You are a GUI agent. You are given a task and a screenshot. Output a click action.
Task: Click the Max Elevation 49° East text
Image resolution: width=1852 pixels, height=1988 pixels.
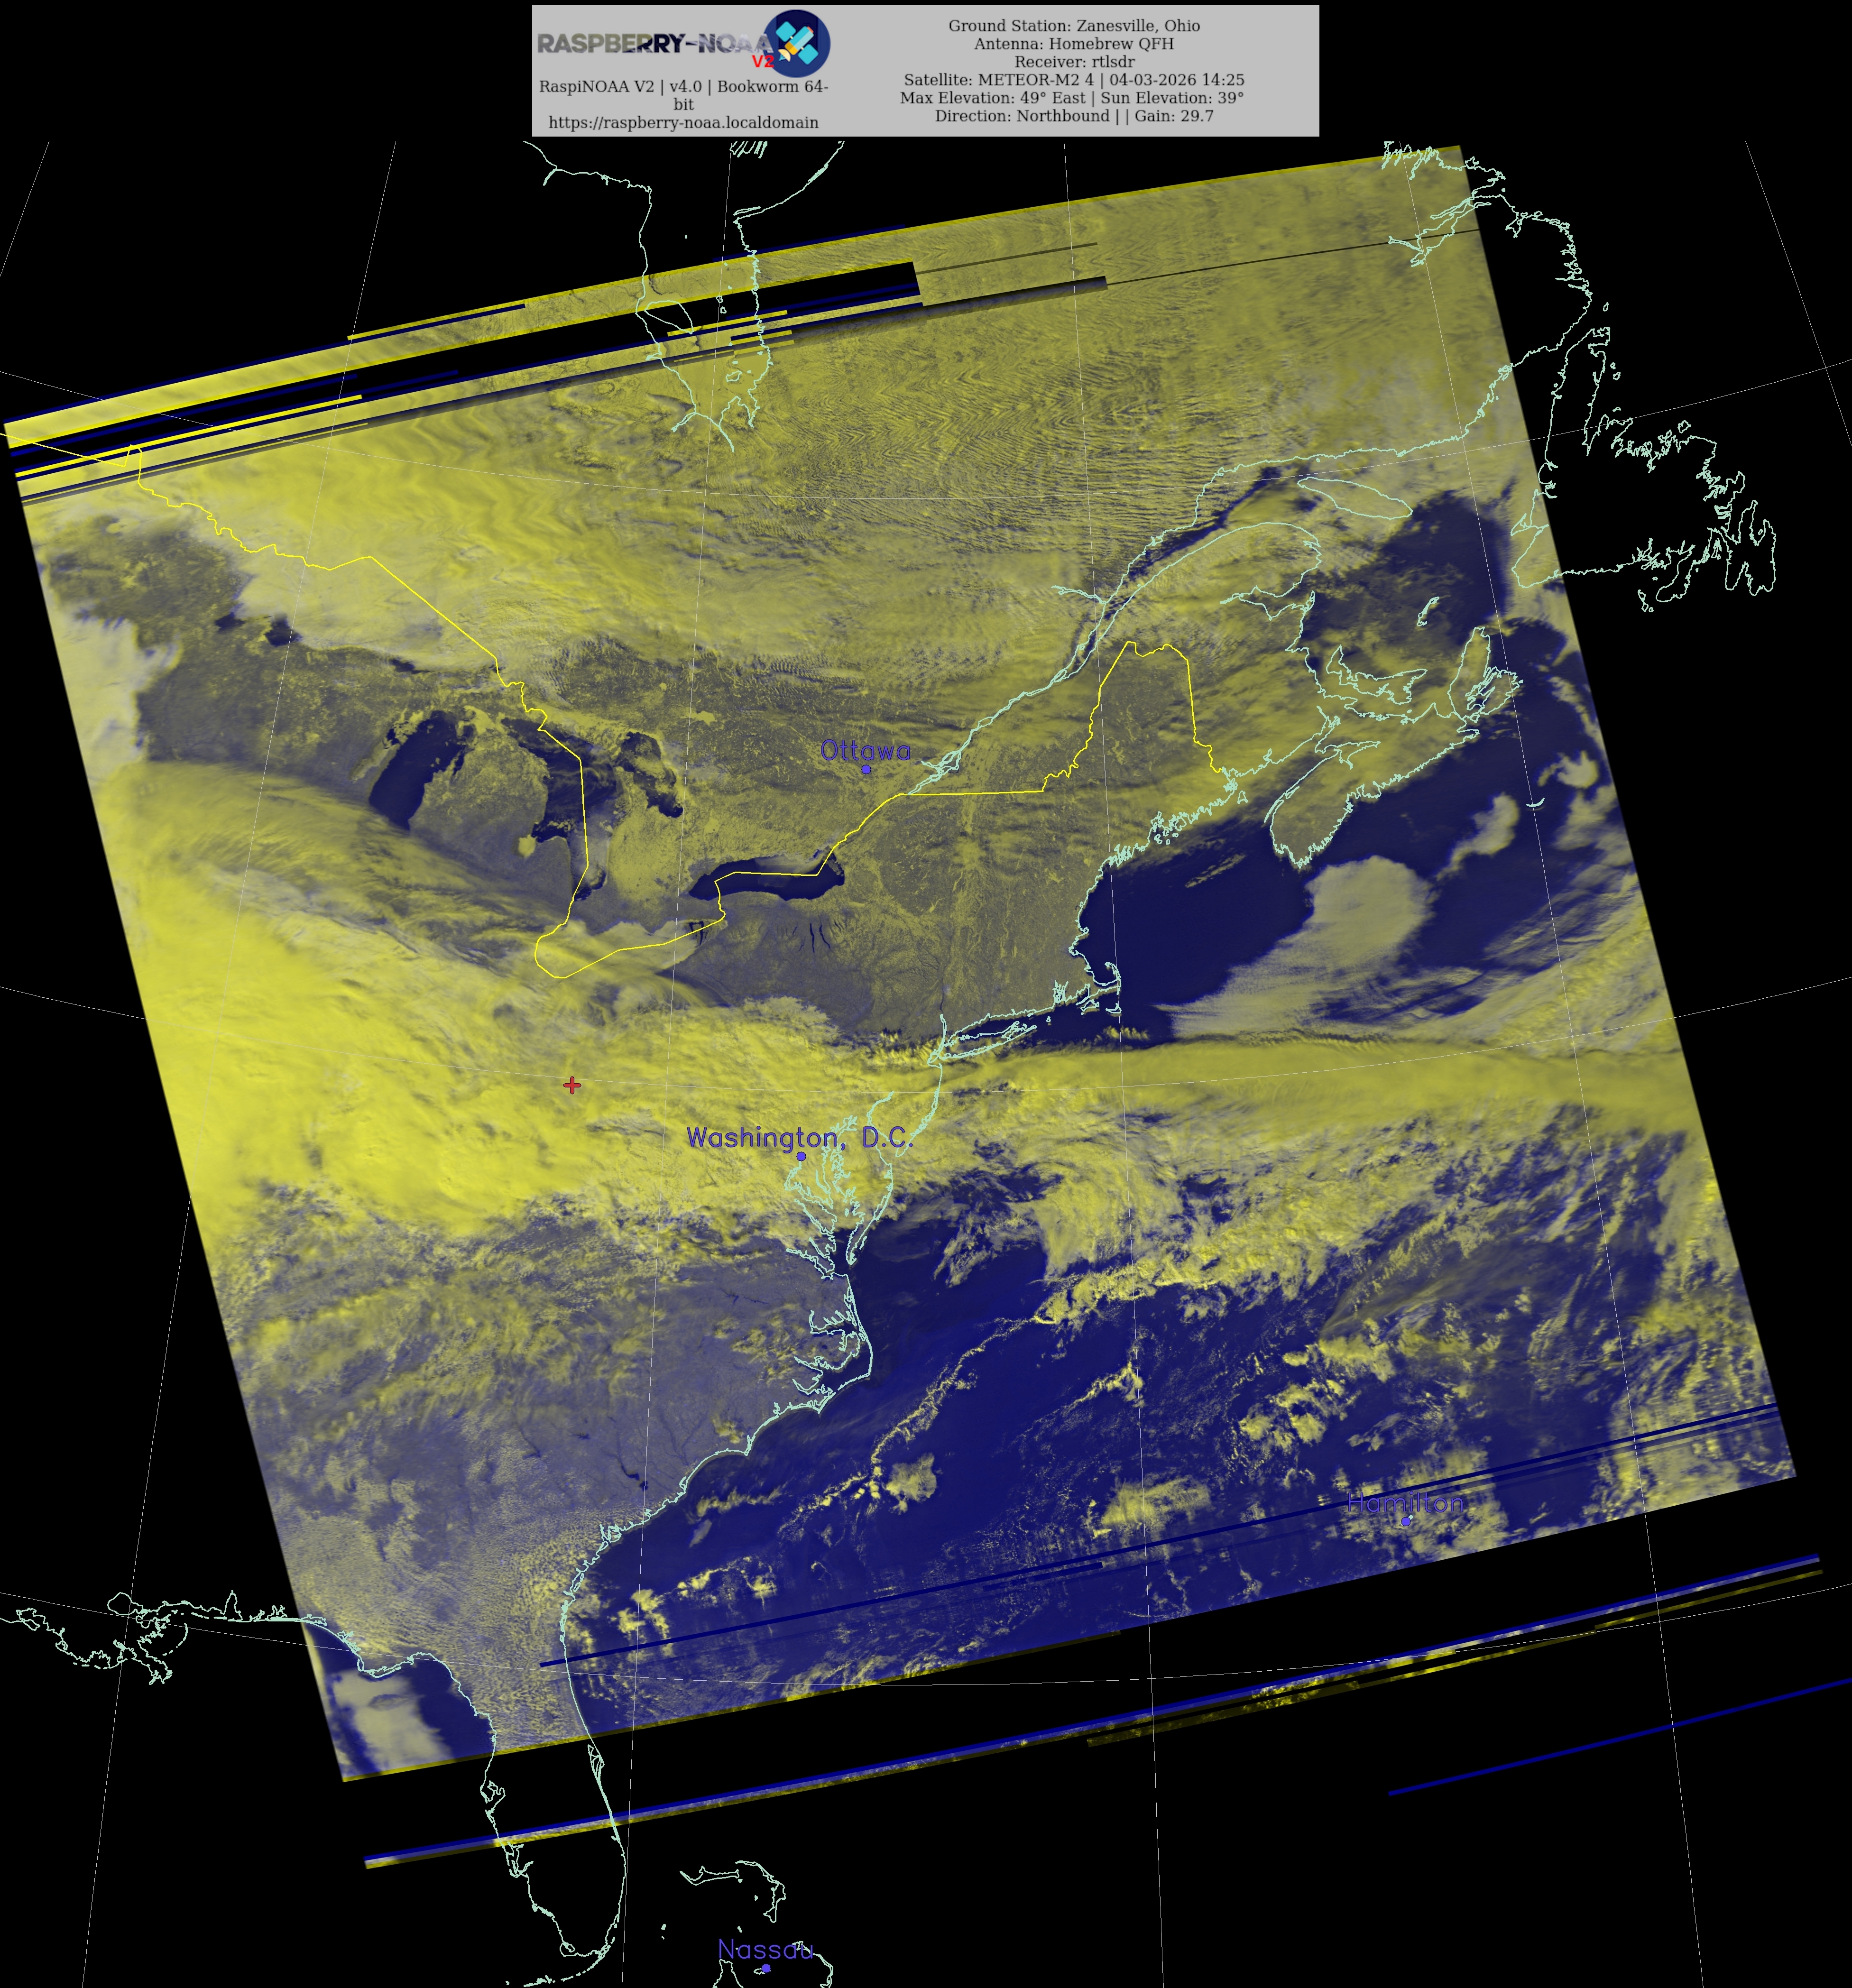point(1072,98)
